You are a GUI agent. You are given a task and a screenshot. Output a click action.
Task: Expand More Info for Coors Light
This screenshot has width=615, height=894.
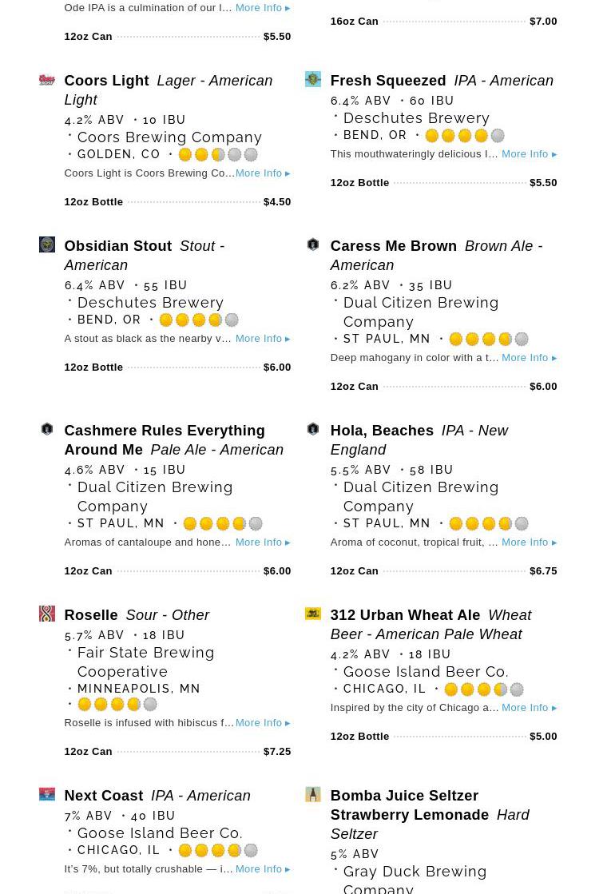click(263, 173)
